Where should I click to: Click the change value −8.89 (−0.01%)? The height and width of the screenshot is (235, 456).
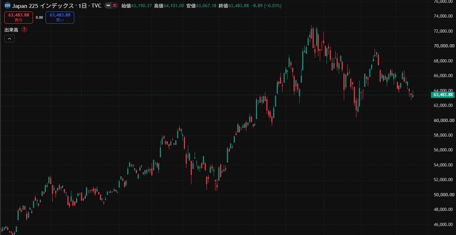[266, 6]
